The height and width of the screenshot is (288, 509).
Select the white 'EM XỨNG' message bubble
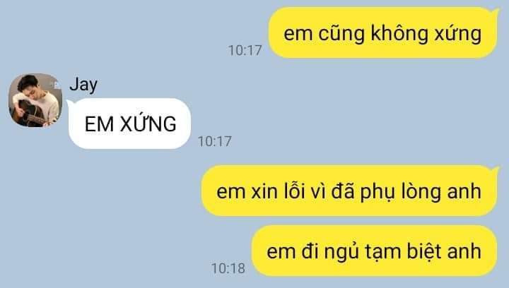(x=129, y=124)
